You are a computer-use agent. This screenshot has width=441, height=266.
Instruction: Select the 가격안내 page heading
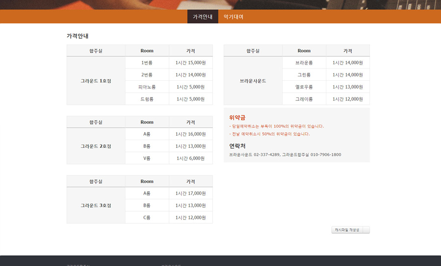tap(77, 36)
